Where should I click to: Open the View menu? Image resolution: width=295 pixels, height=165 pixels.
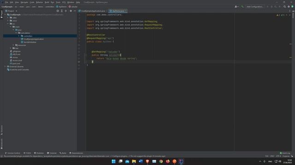tap(17, 2)
